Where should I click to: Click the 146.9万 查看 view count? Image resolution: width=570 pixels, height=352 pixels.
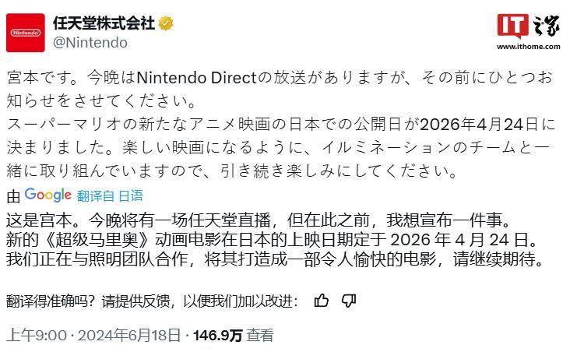pos(233,335)
